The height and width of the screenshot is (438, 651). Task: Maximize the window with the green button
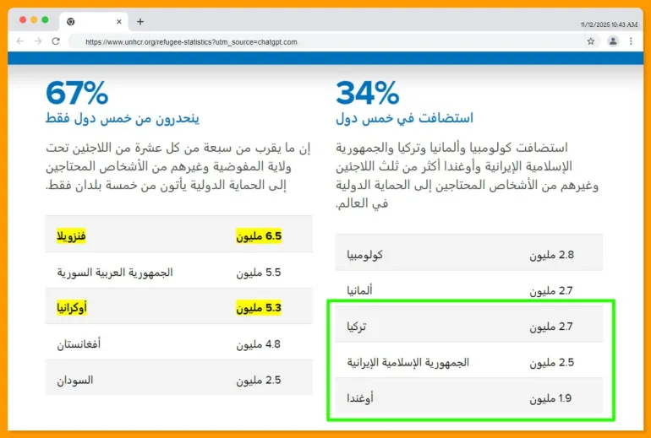[x=46, y=19]
